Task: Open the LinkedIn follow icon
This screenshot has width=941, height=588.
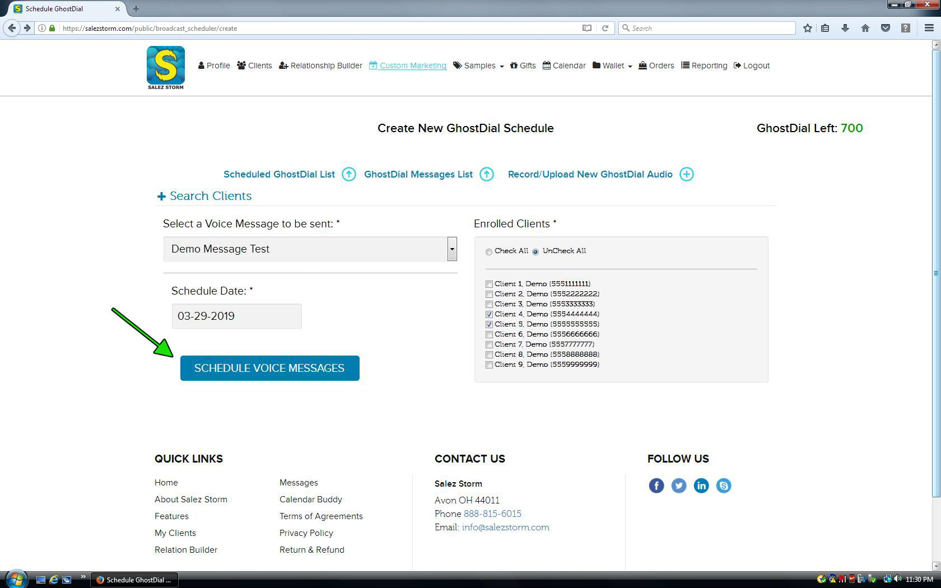Action: click(701, 486)
